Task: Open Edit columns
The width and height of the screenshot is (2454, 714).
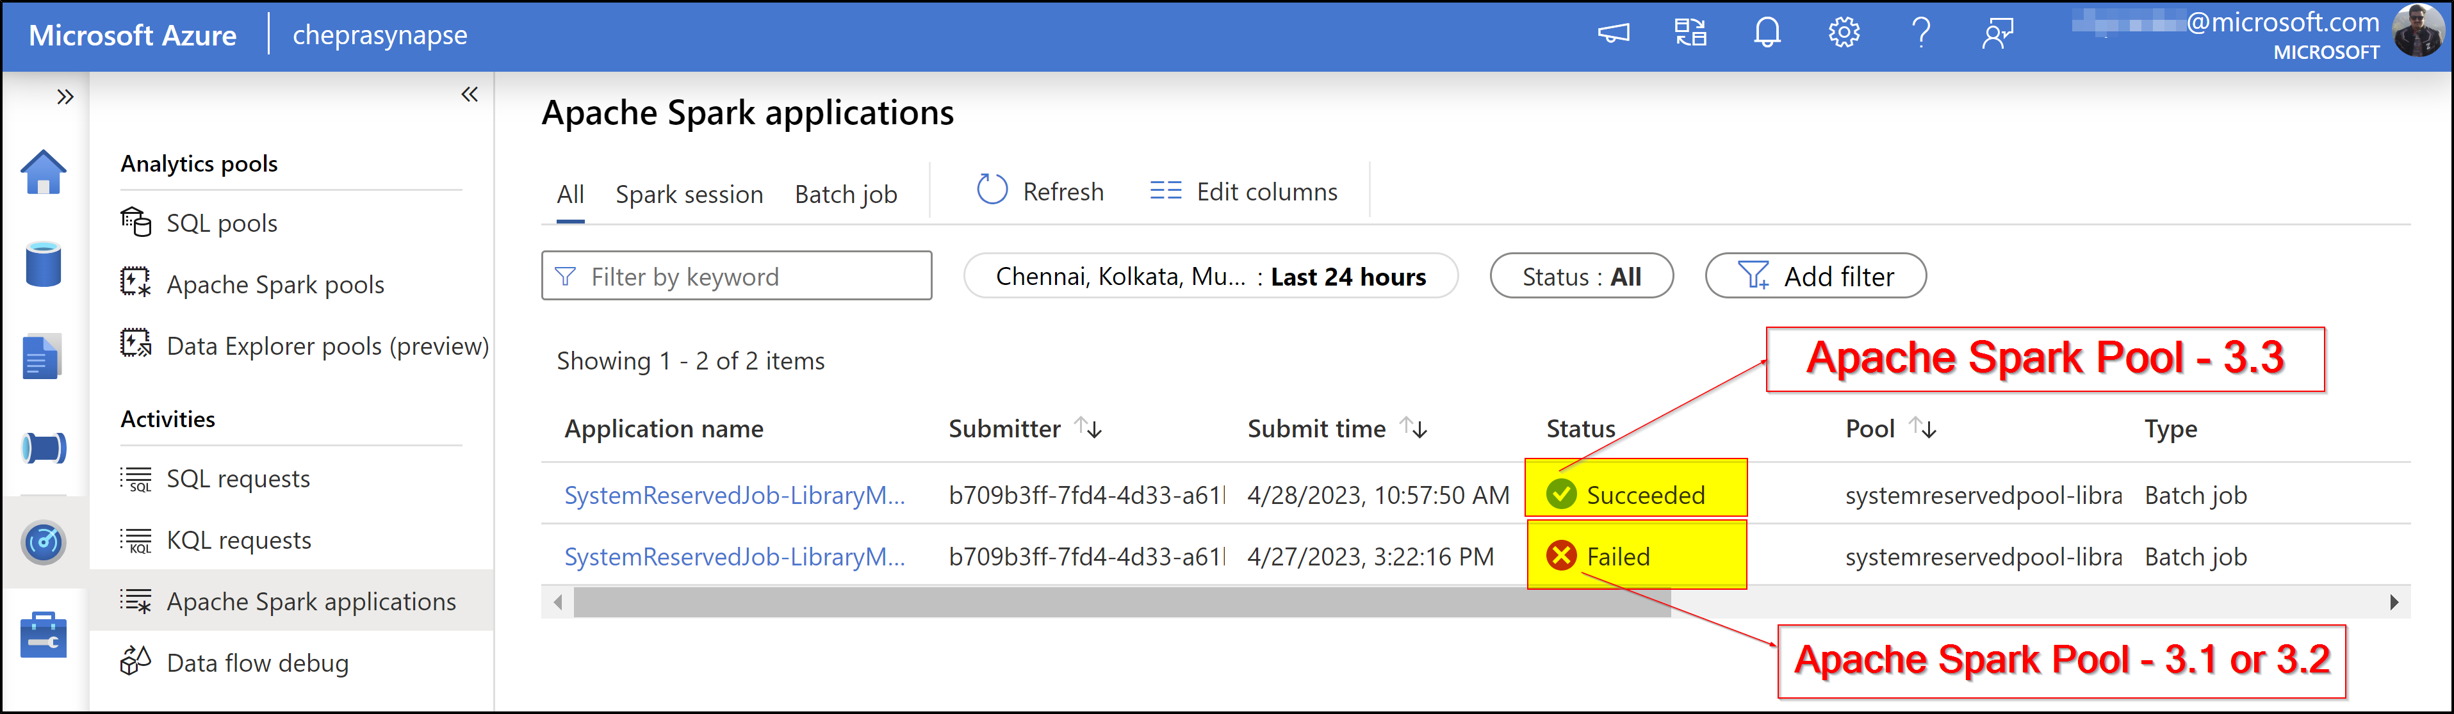Action: (1243, 191)
